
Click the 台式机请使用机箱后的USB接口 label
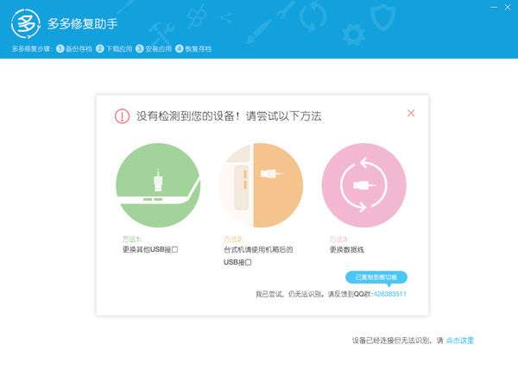click(258, 256)
